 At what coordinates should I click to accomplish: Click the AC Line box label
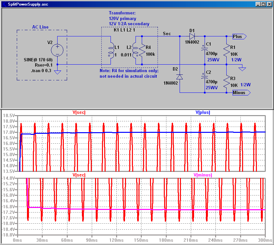click(40, 27)
